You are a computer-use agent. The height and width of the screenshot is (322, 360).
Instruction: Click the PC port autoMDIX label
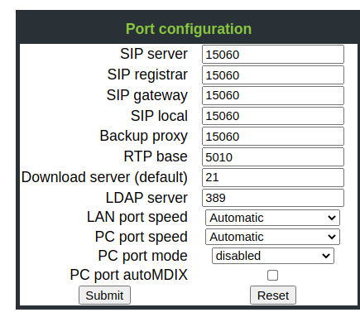(128, 275)
